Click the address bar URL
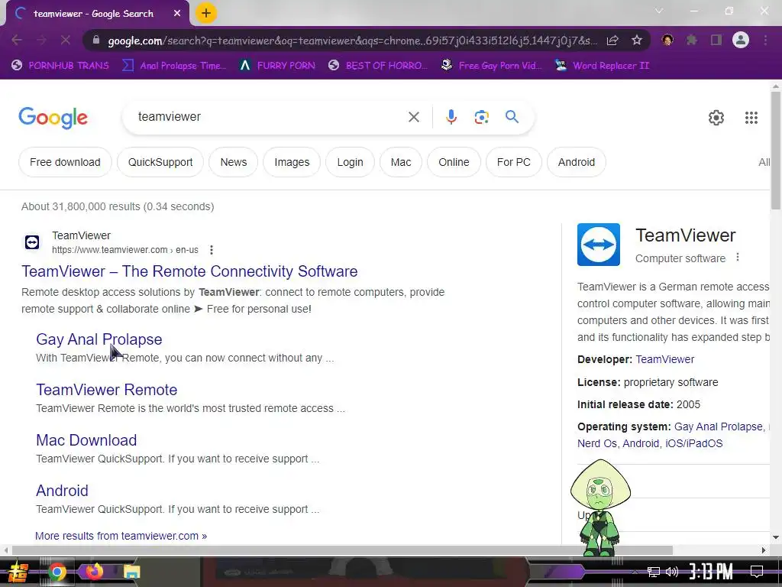This screenshot has width=782, height=587. pyautogui.click(x=352, y=41)
